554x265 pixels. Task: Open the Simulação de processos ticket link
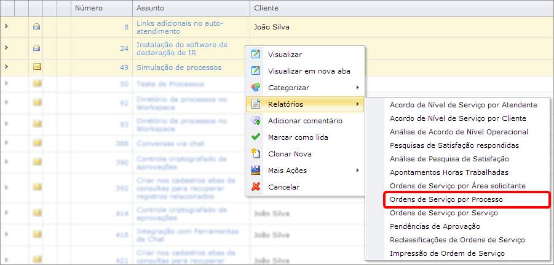click(x=178, y=67)
